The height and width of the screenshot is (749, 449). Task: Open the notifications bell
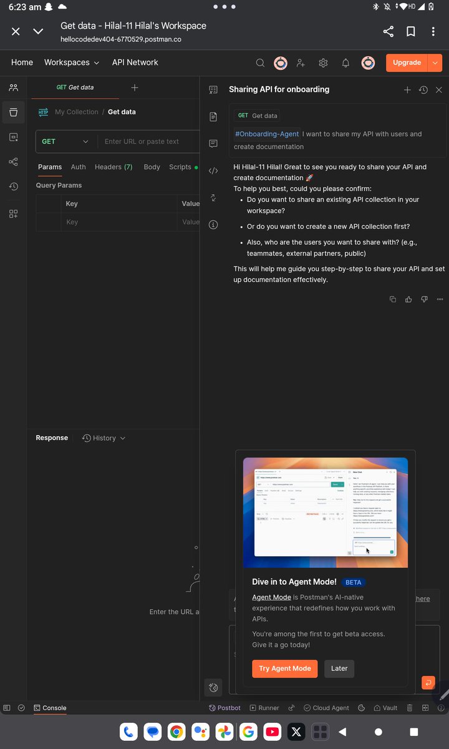pos(345,62)
